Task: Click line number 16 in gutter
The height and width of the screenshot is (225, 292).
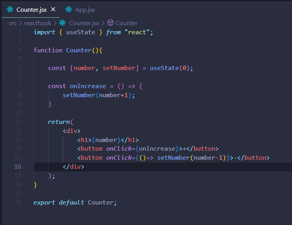Action: [x=18, y=166]
